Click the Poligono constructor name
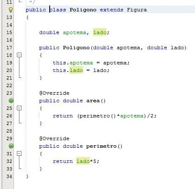This screenshot has width=195, height=189. tap(76, 48)
